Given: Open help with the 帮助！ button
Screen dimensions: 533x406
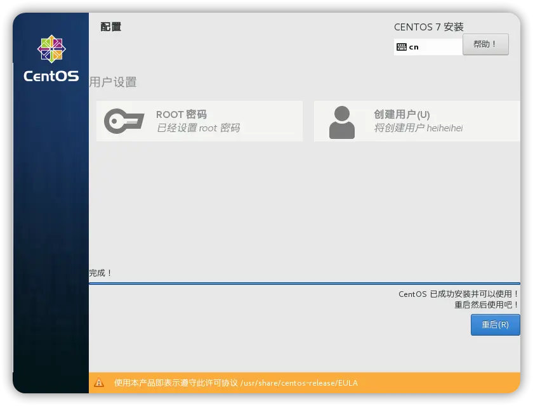Looking at the screenshot, I should [485, 44].
